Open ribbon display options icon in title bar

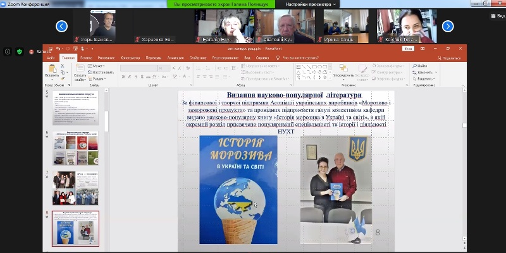click(423, 49)
